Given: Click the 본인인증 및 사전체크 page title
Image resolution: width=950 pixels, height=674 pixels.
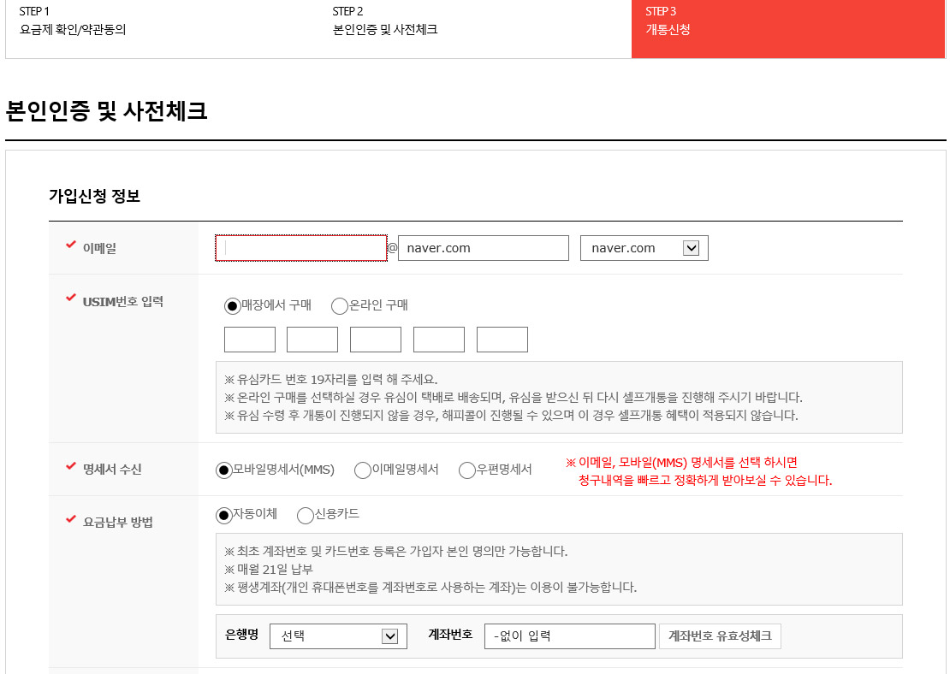Looking at the screenshot, I should tap(107, 111).
